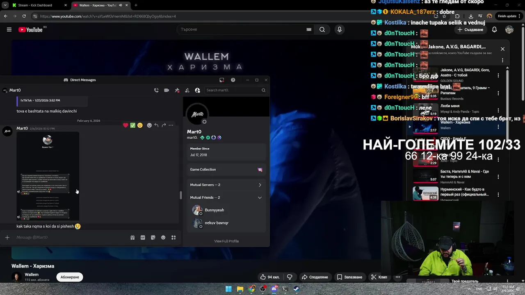Click the YouTube search box
Screen dimensions: 525x295
click(x=242, y=29)
